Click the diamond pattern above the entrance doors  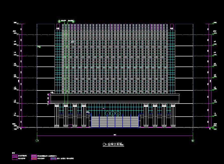(111, 113)
